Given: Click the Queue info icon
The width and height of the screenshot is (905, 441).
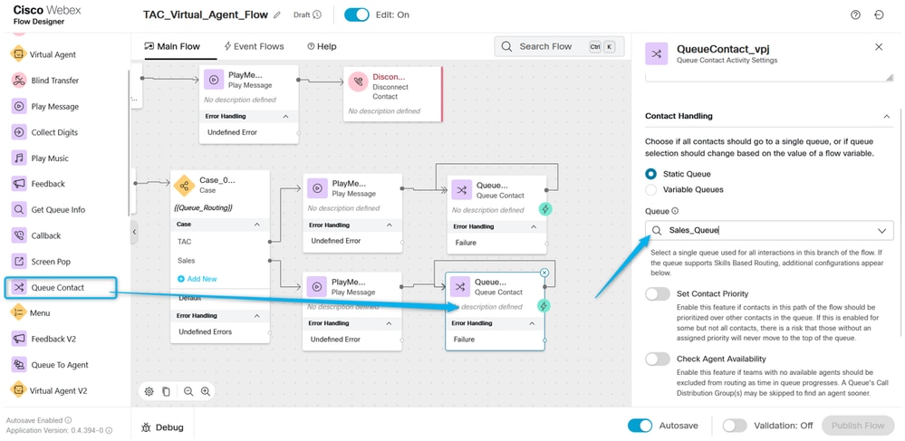Looking at the screenshot, I should point(675,211).
